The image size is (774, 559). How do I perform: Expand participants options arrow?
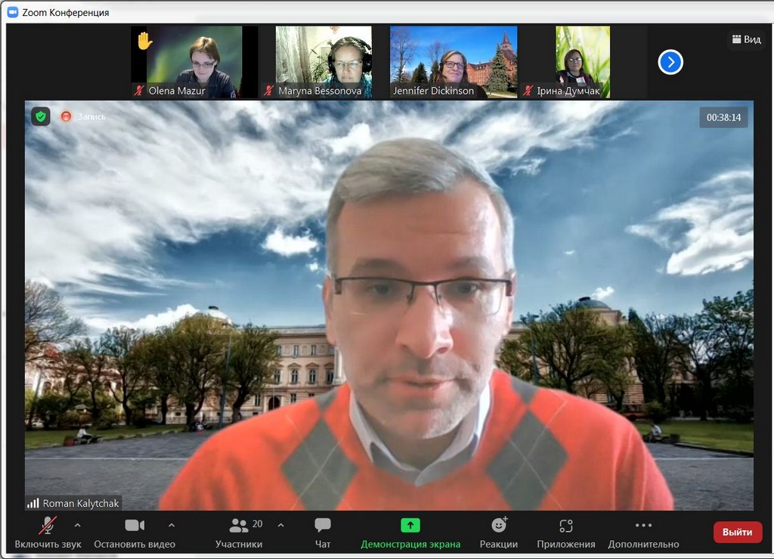281,525
